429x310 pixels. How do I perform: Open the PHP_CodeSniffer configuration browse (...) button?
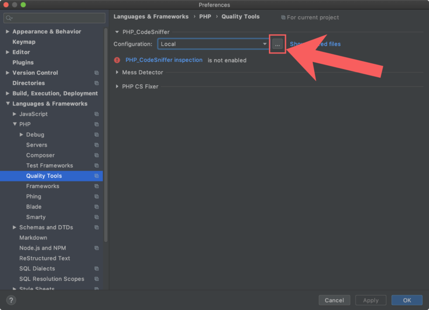(277, 44)
